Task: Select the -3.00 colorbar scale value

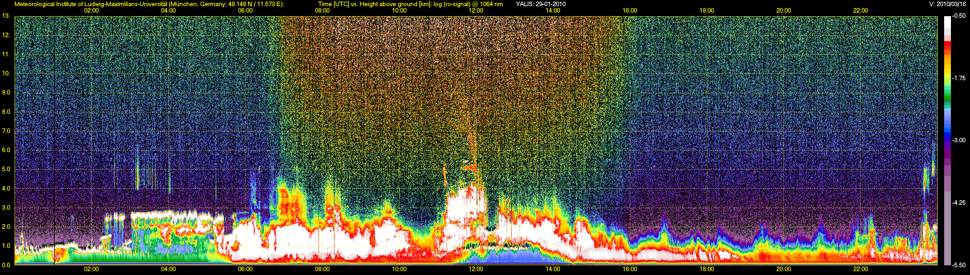Action: (959, 140)
